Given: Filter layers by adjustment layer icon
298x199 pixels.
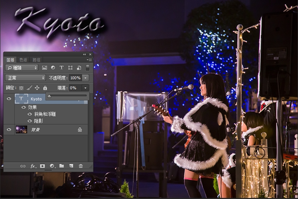Looking at the screenshot, I should pyautogui.click(x=53, y=68).
